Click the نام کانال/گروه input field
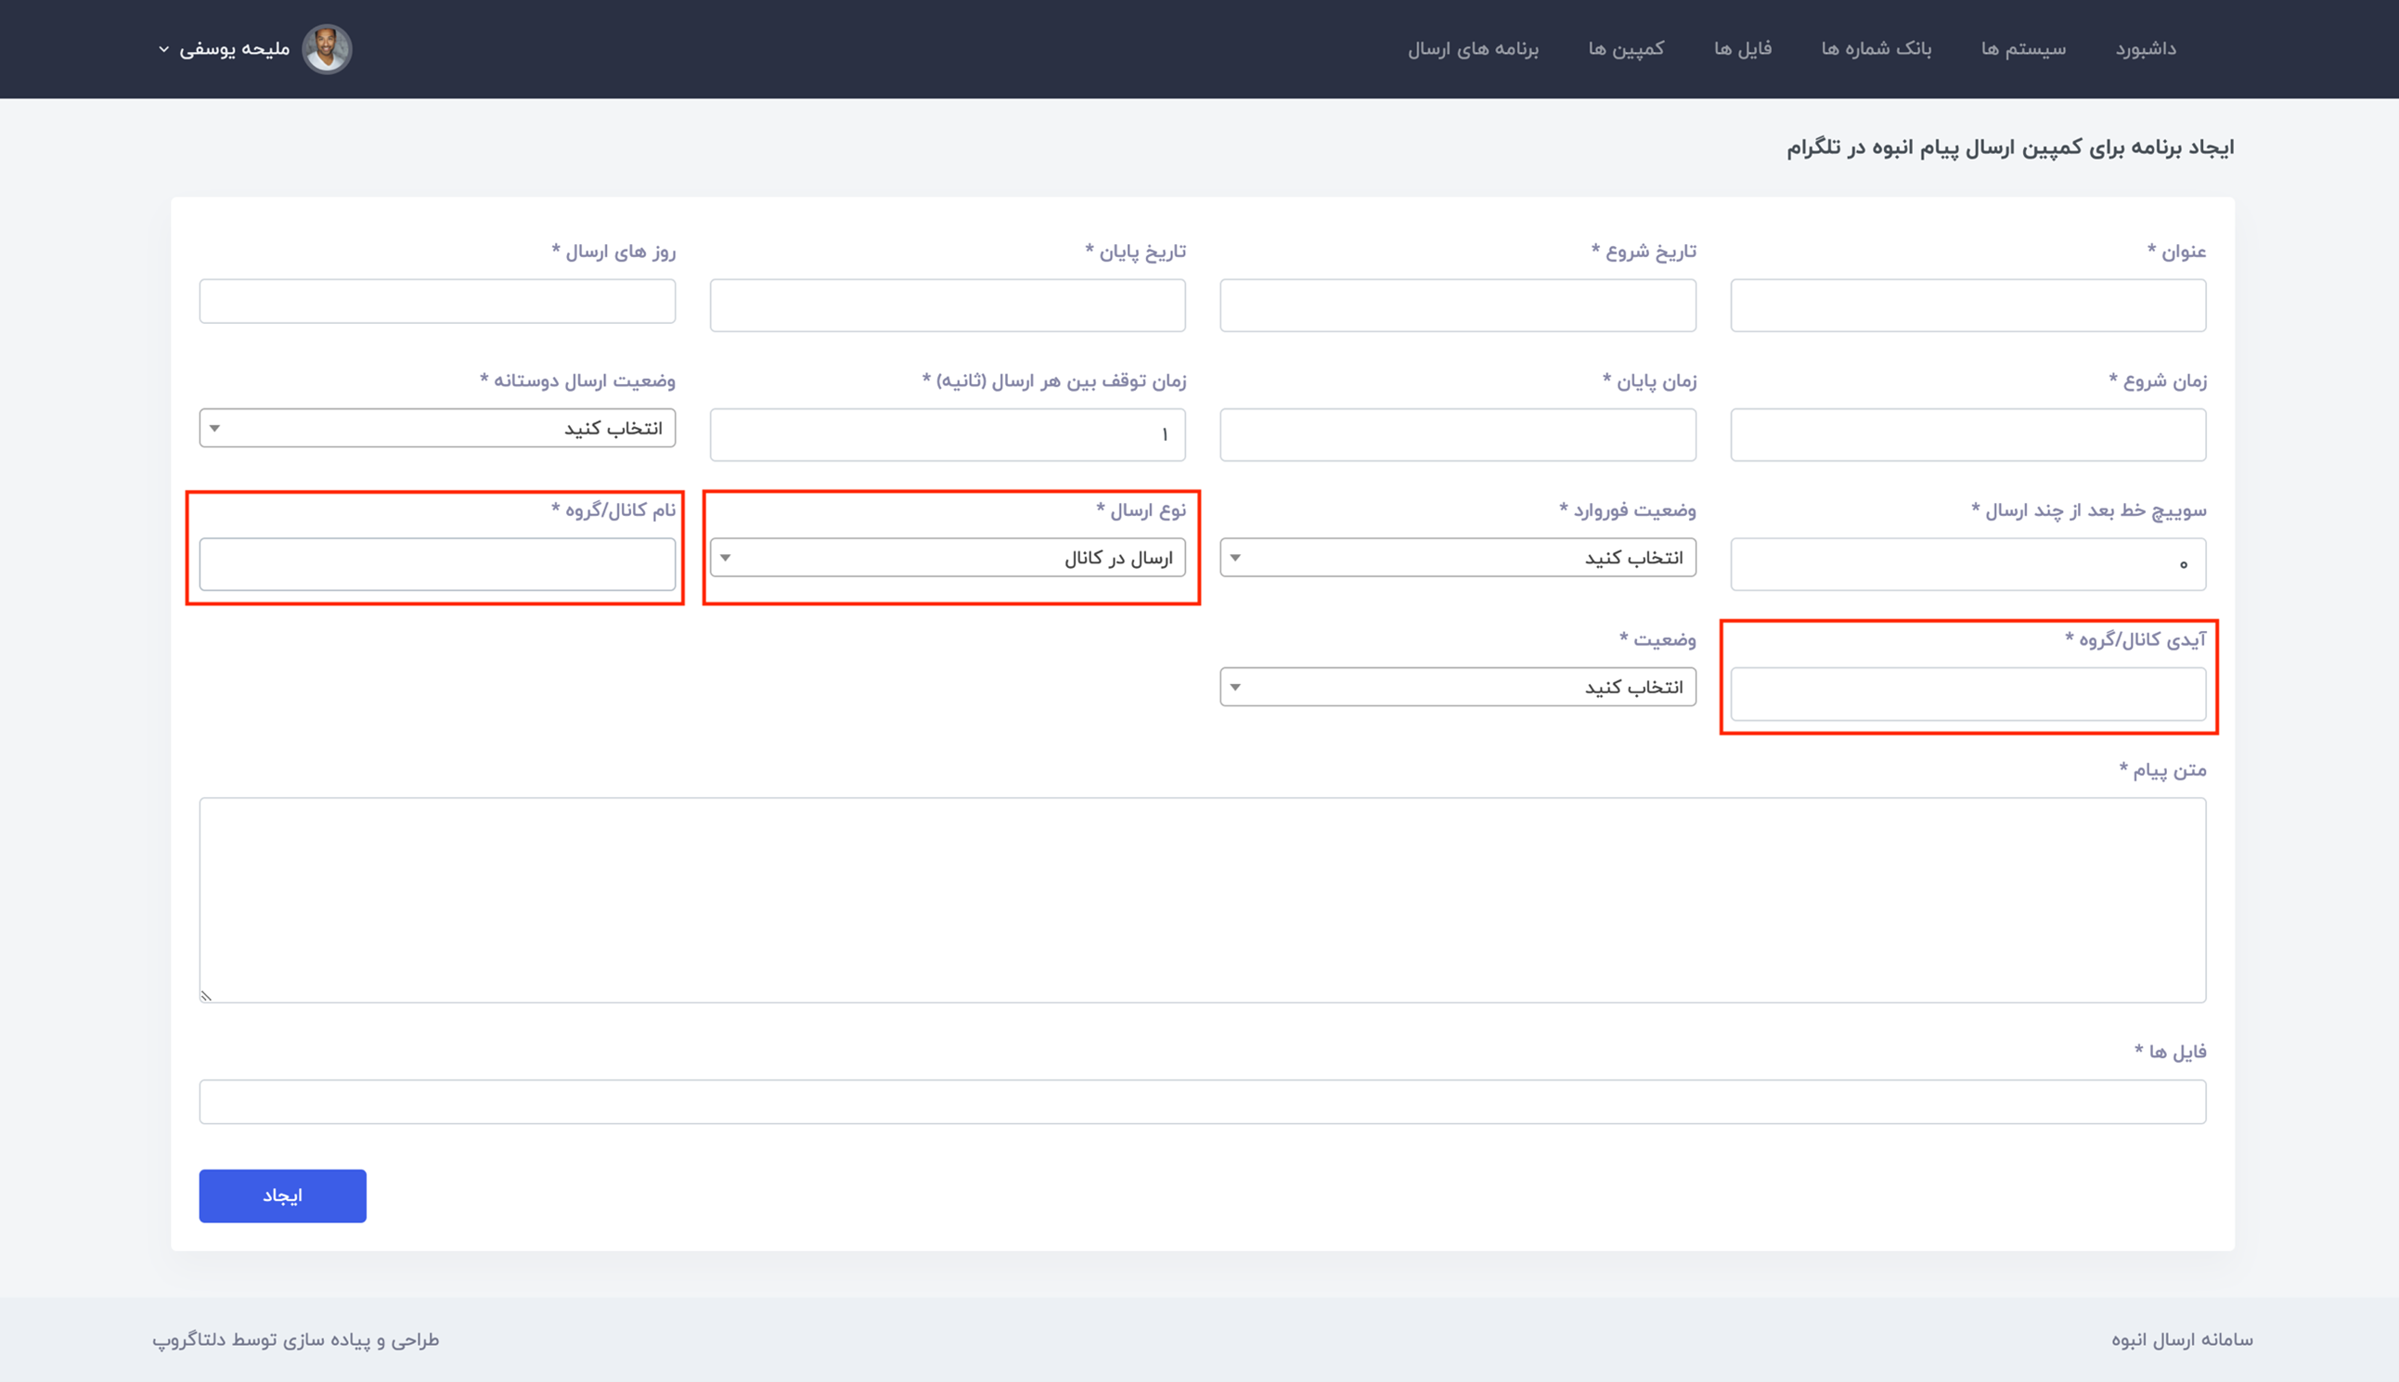The height and width of the screenshot is (1382, 2399). [x=436, y=560]
